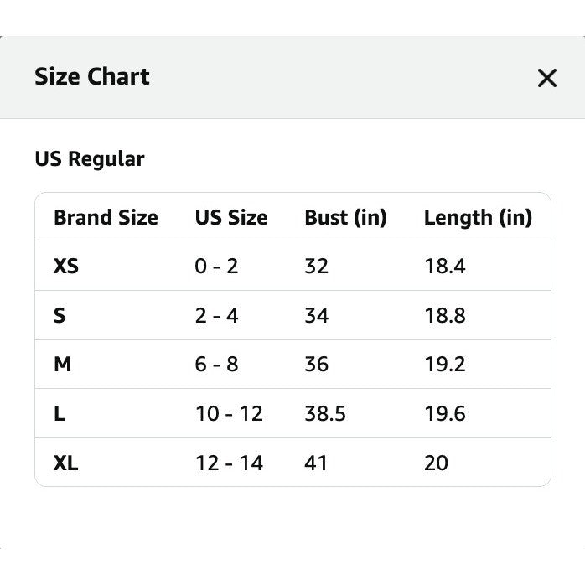Viewport: 585px width, 585px height.
Task: Click the 0 - 2 US size cell
Action: tap(216, 267)
